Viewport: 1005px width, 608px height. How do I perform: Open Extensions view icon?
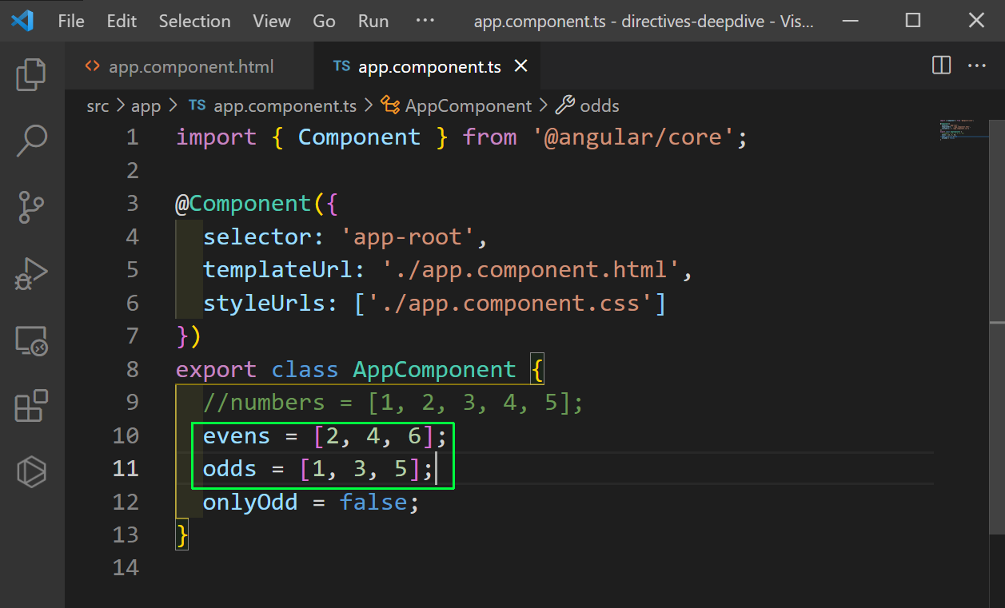tap(31, 406)
